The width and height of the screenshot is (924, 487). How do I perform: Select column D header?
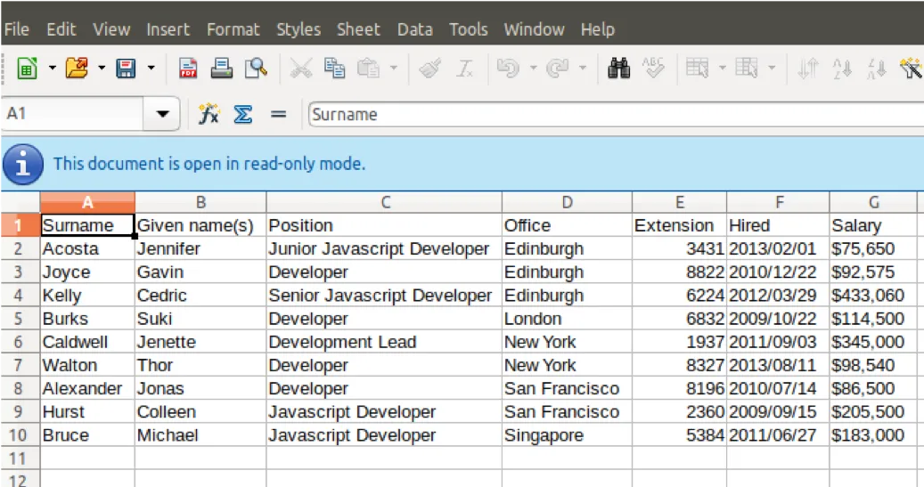click(566, 202)
